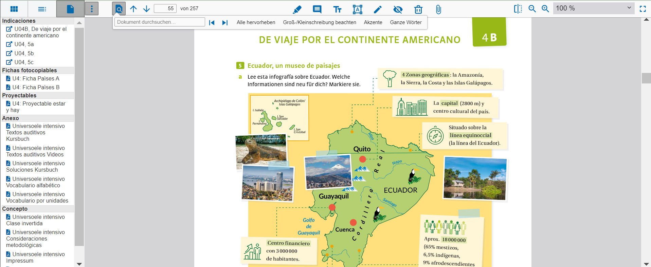Open the U04, 5b link
The image size is (651, 267).
(20, 53)
